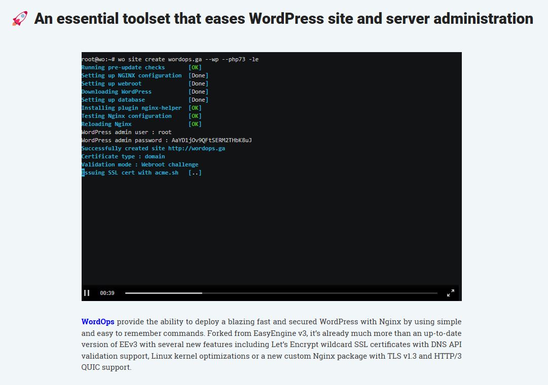548x385 pixels.
Task: Click 'WordPress admin user : root' line
Action: tap(127, 132)
